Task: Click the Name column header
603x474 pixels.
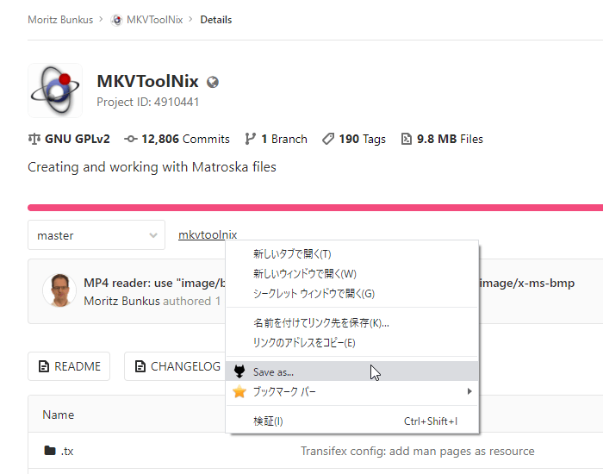Action: point(58,415)
